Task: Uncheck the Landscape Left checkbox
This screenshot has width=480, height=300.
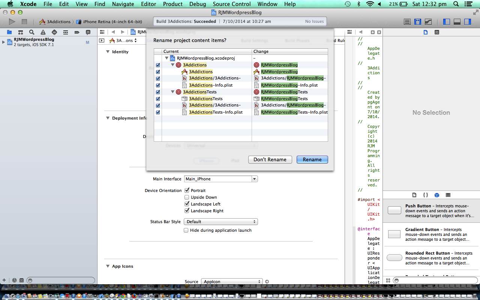Action: coord(187,204)
